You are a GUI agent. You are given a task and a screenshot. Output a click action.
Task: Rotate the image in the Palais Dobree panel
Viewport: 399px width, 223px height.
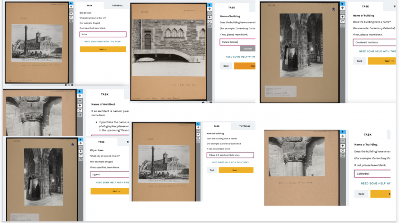pyautogui.click(x=210, y=22)
